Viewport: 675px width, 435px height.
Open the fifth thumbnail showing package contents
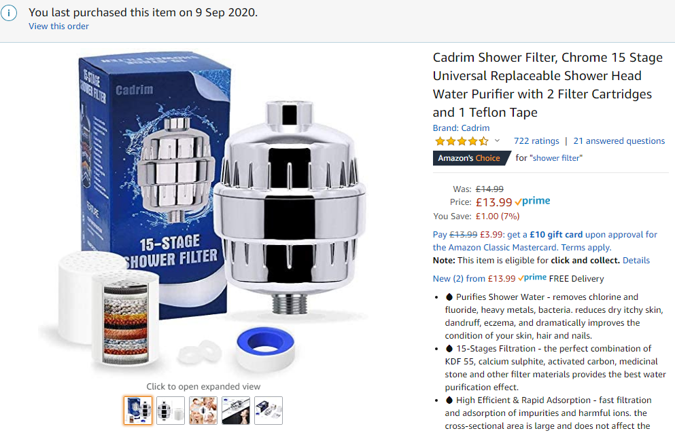269,411
